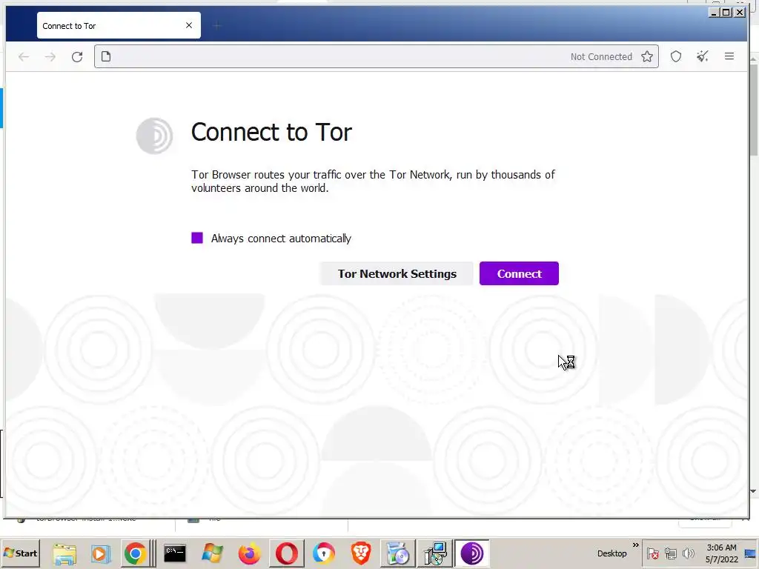
Task: Open a new tab with the plus button
Action: pos(217,26)
